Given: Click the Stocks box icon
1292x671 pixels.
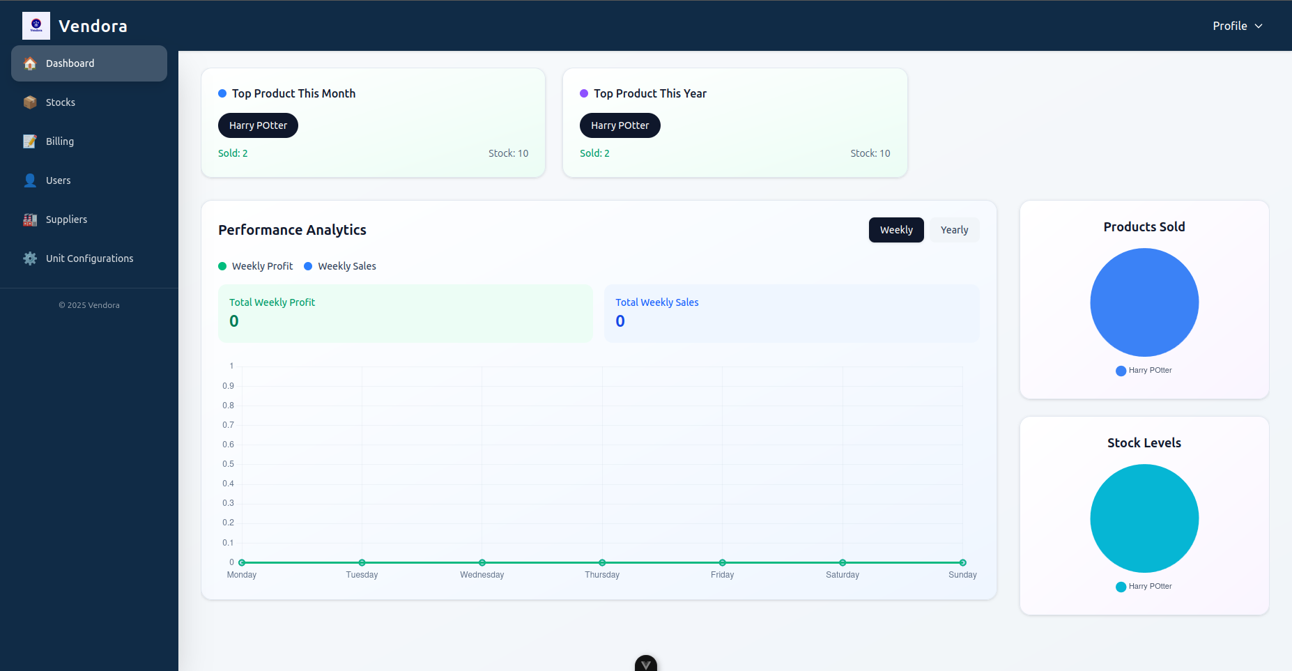Looking at the screenshot, I should point(30,102).
